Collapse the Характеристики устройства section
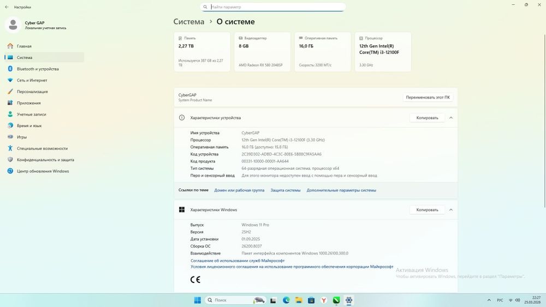 [x=451, y=118]
